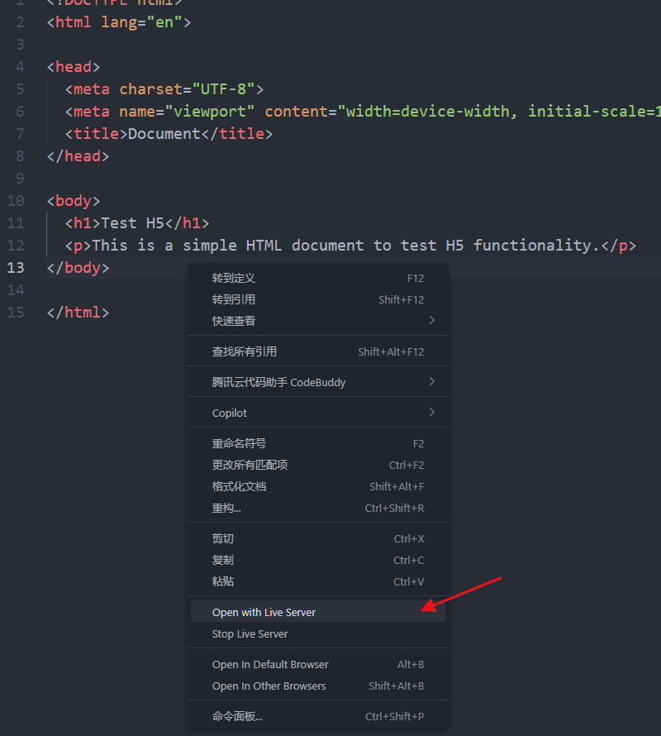Viewport: 661px width, 736px height.
Task: Click the h1 text Test H5
Action: pos(132,223)
